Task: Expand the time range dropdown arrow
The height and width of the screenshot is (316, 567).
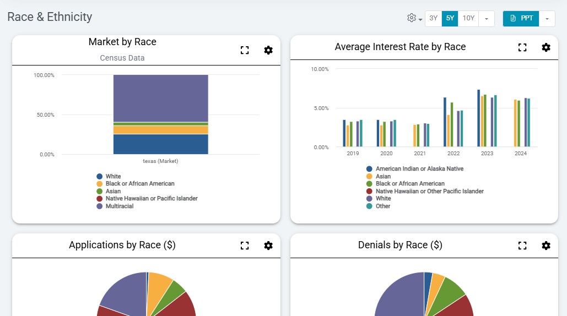Action: [486, 18]
